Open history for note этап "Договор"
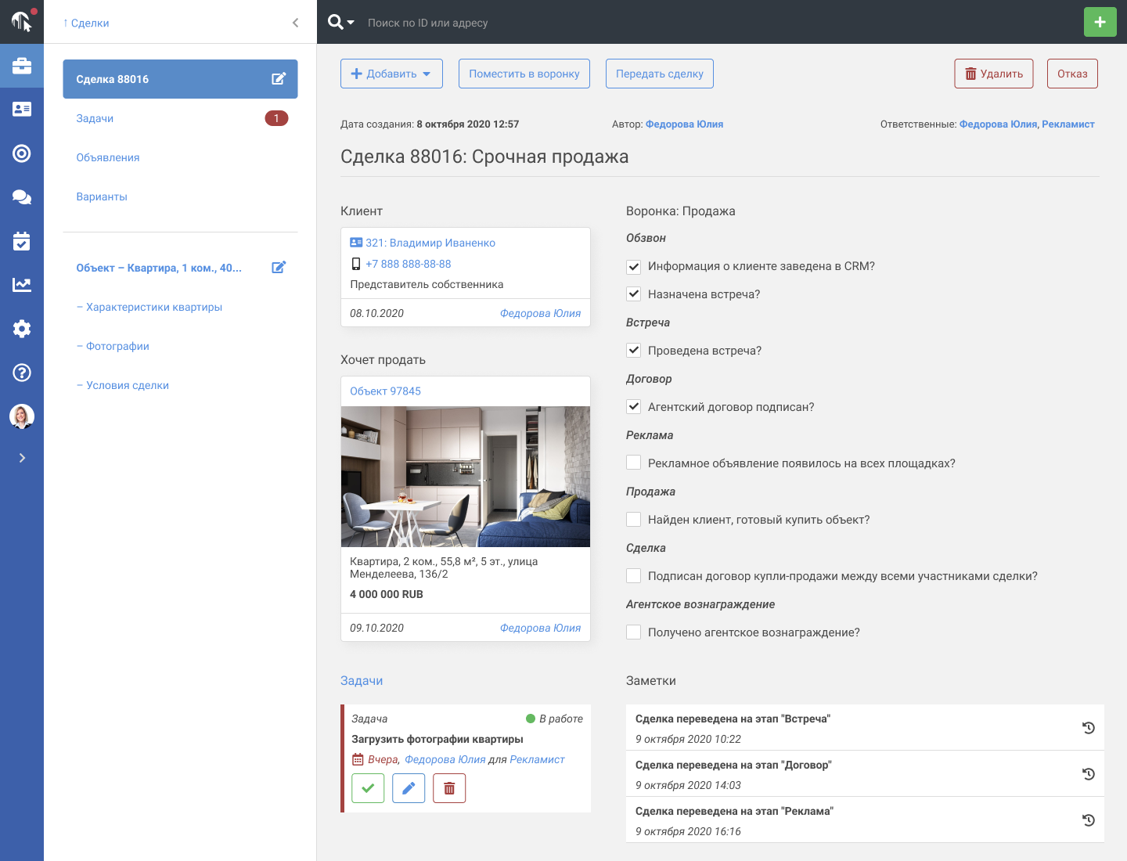1127x861 pixels. click(1088, 774)
